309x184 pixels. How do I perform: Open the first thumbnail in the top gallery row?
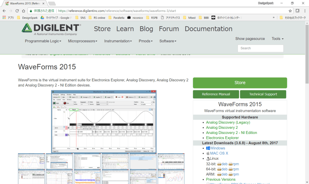point(32,161)
